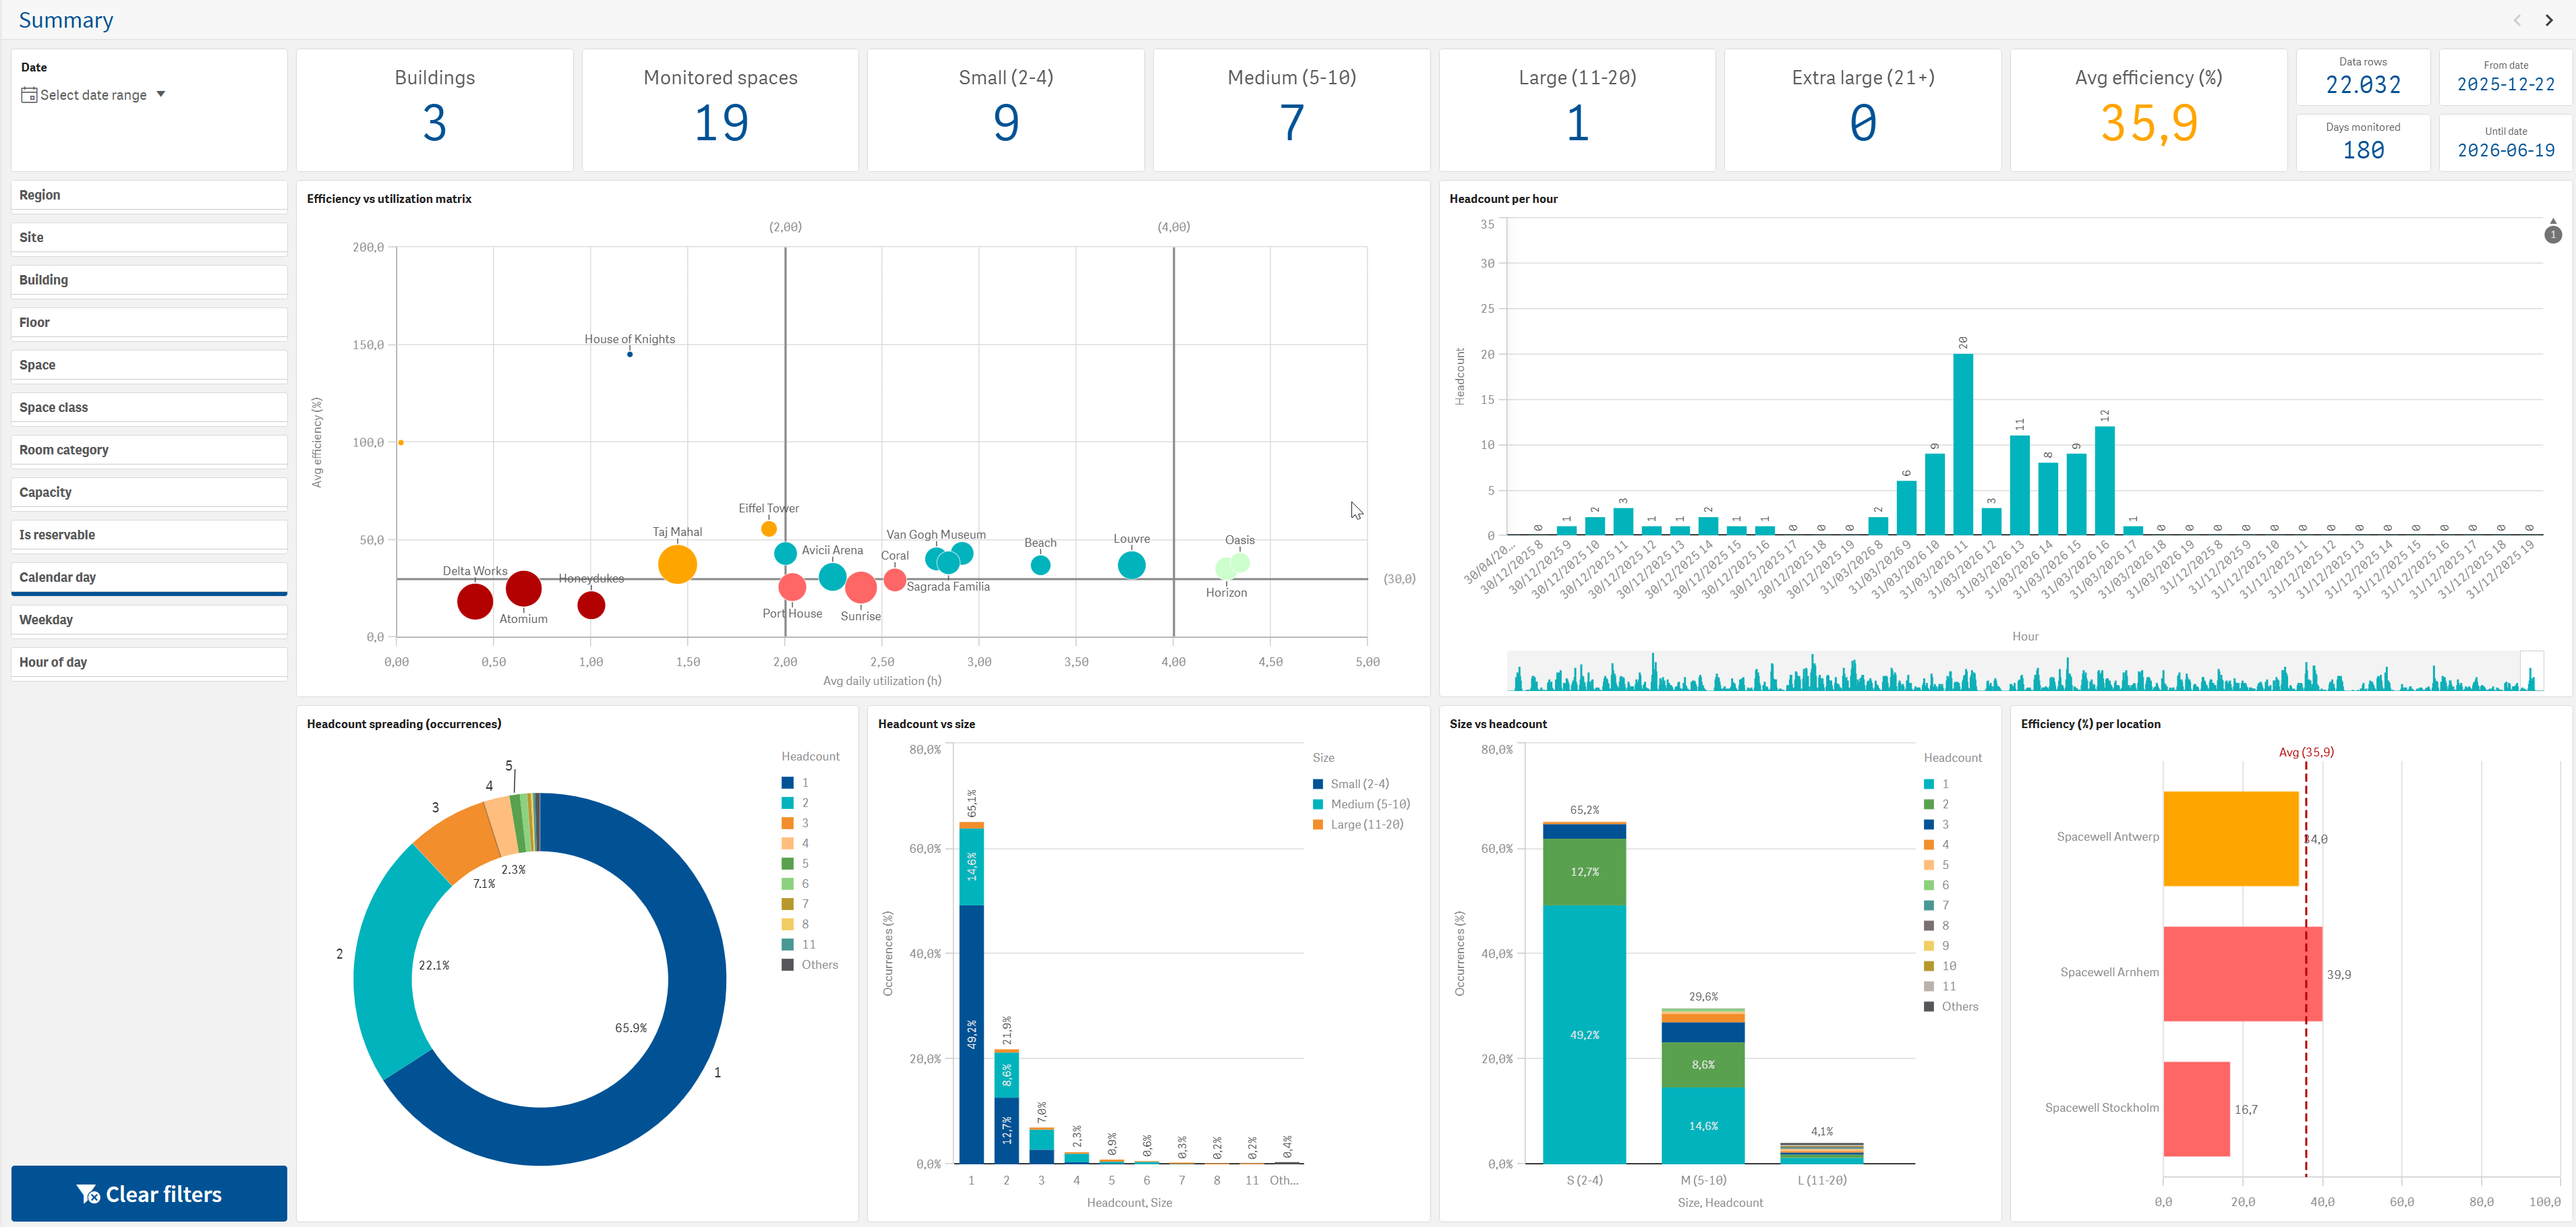Viewport: 2576px width, 1227px height.
Task: Click the calendar icon in Date filter
Action: 29,95
